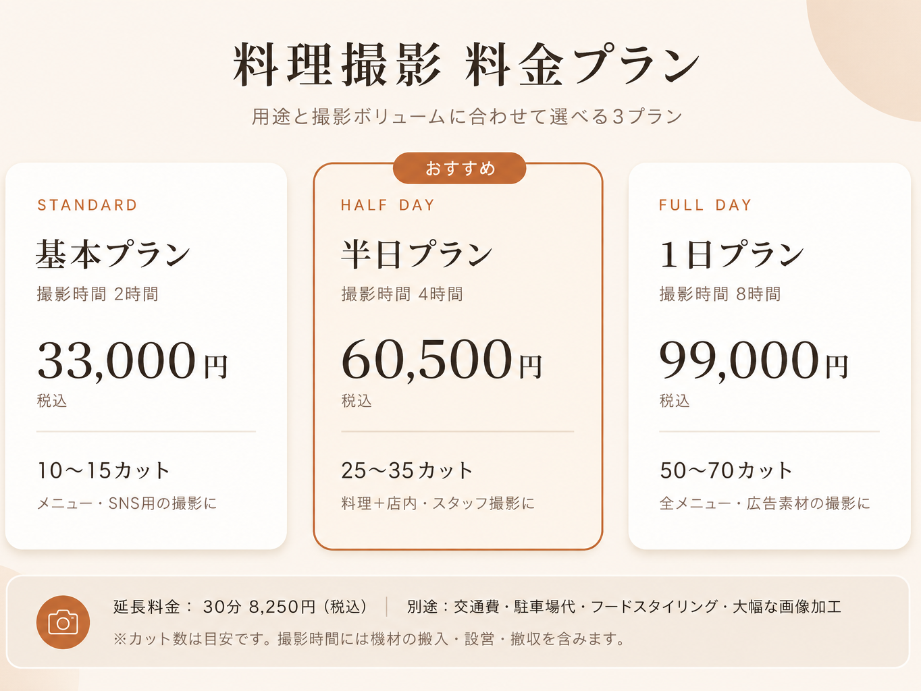Click the 10〜15カット text
Viewport: 921px width, 691px height.
coord(103,470)
